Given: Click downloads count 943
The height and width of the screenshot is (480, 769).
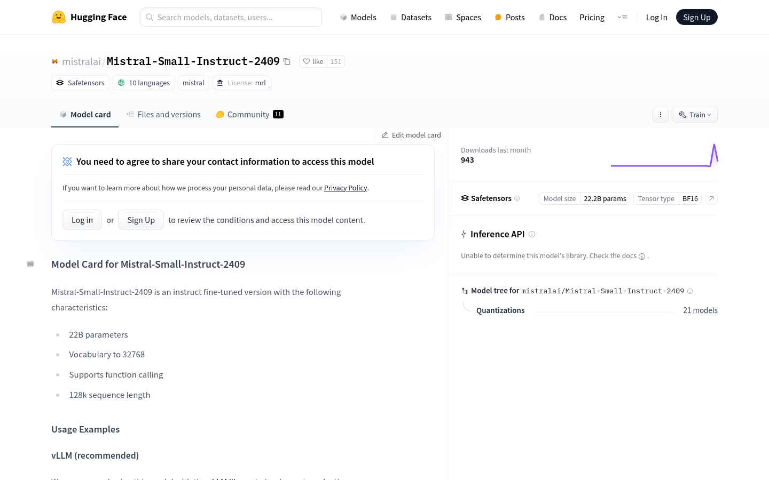Looking at the screenshot, I should click(467, 160).
